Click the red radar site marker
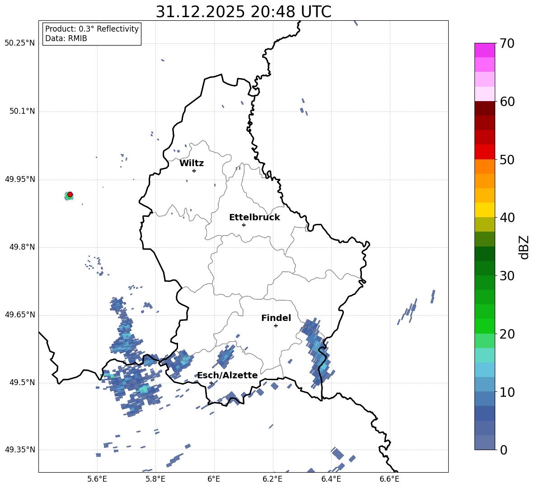Viewport: 535px width, 488px height. (x=70, y=195)
